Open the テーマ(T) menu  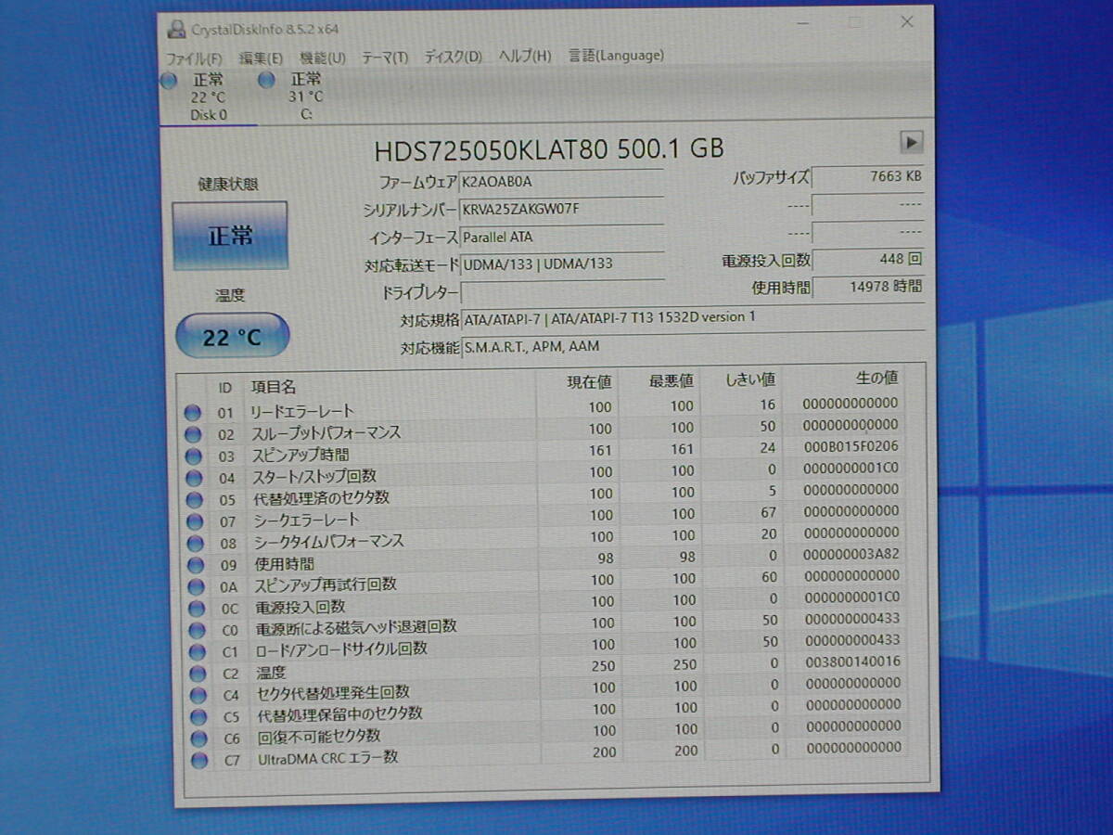point(385,57)
